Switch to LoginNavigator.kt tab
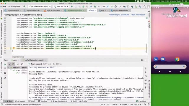The width and height of the screenshot is (189, 106). 33,11
